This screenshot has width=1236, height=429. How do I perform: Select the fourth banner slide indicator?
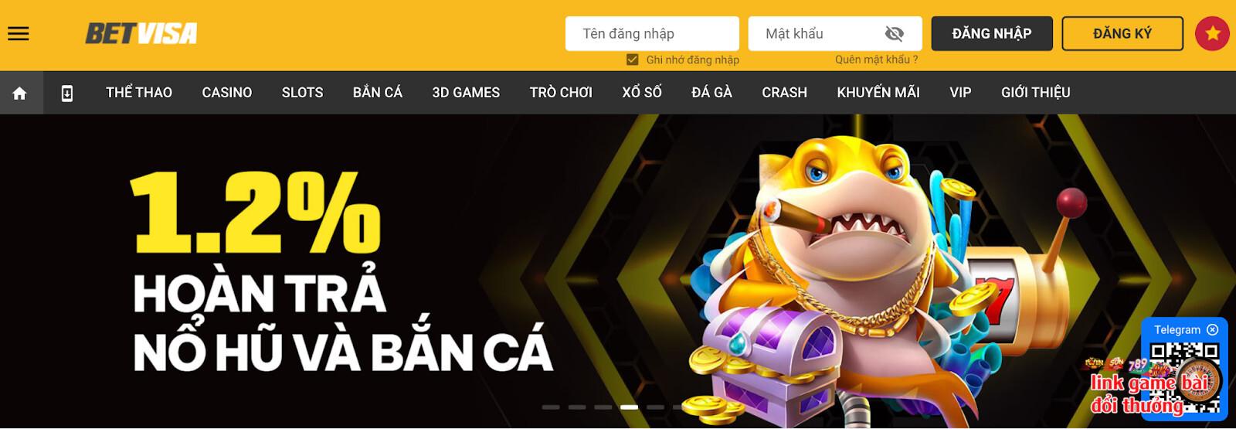click(x=629, y=407)
